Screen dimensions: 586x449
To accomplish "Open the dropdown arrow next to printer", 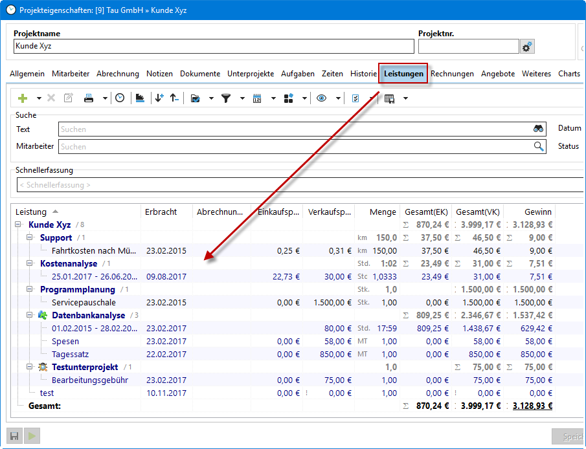I will click(105, 98).
